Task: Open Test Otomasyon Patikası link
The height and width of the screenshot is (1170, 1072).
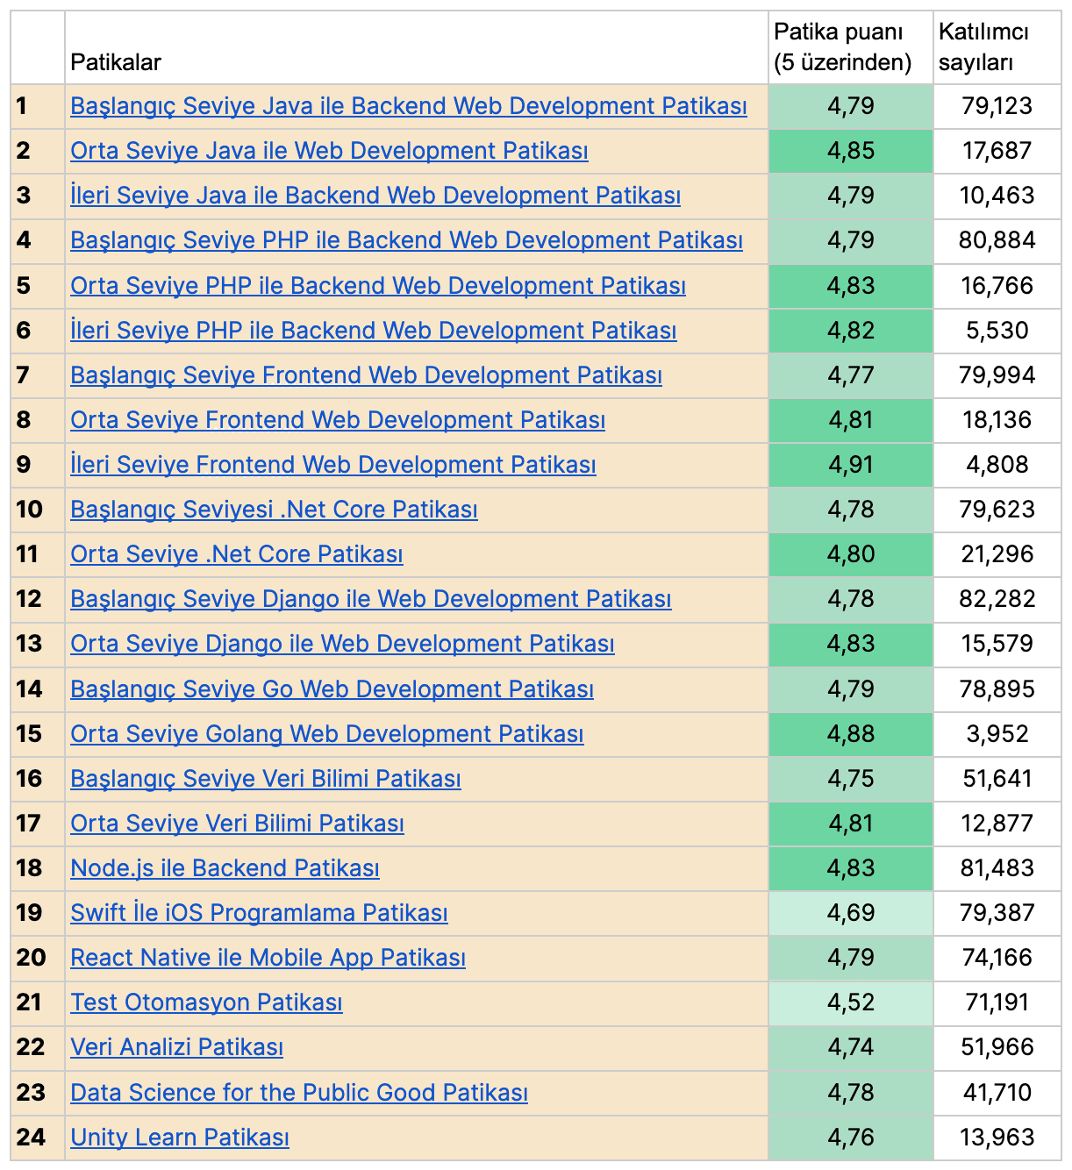Action: 206,1002
